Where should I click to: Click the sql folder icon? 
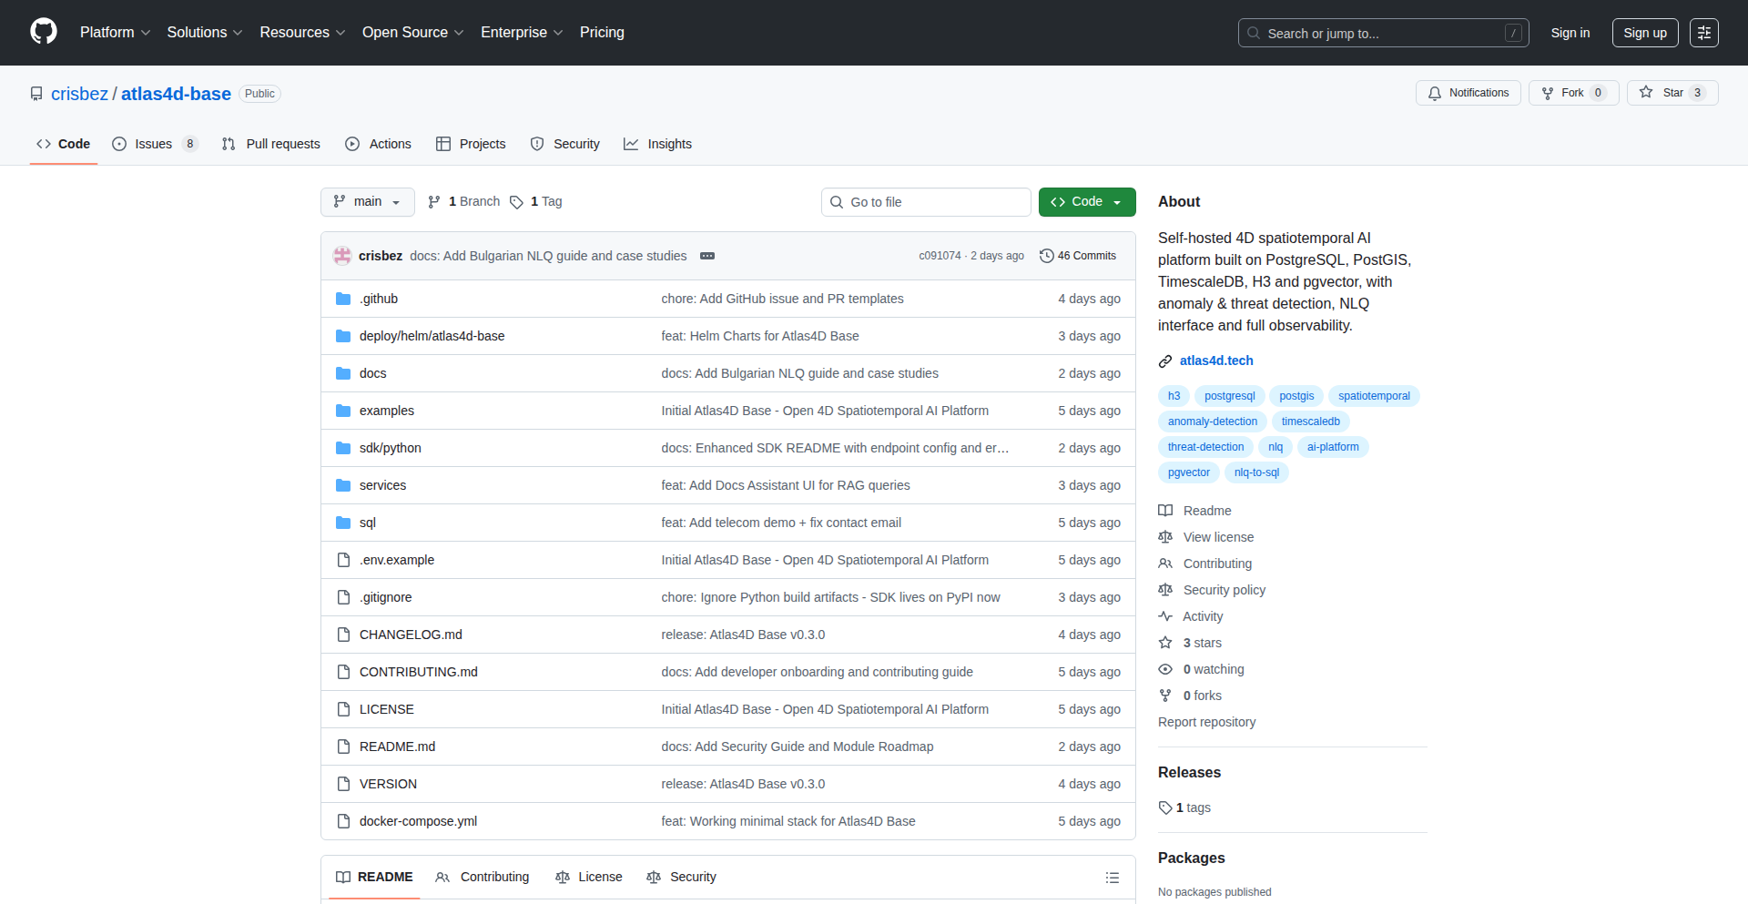pos(343,523)
